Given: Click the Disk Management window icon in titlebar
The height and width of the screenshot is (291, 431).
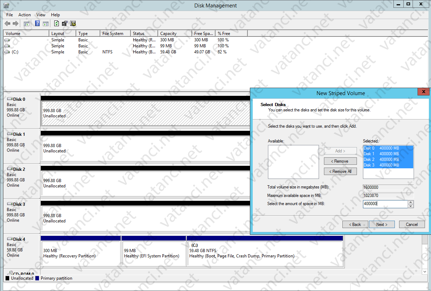Looking at the screenshot, I should click(6, 5).
